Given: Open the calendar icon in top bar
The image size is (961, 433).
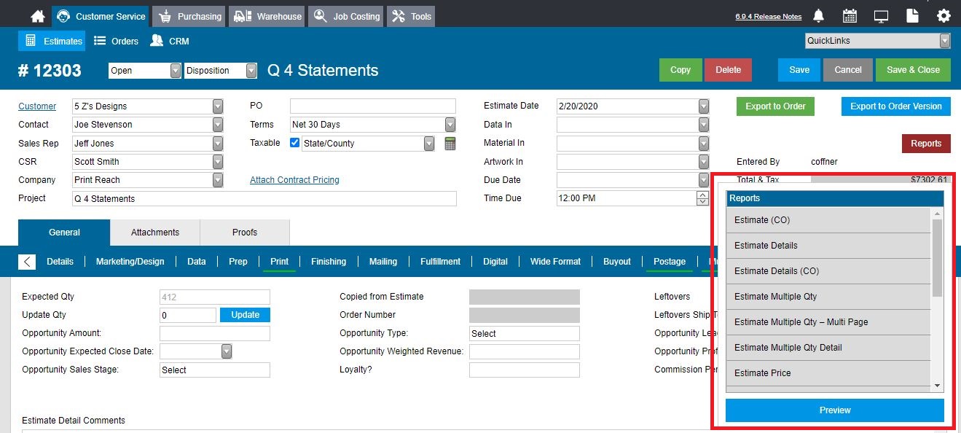Looking at the screenshot, I should tap(850, 16).
